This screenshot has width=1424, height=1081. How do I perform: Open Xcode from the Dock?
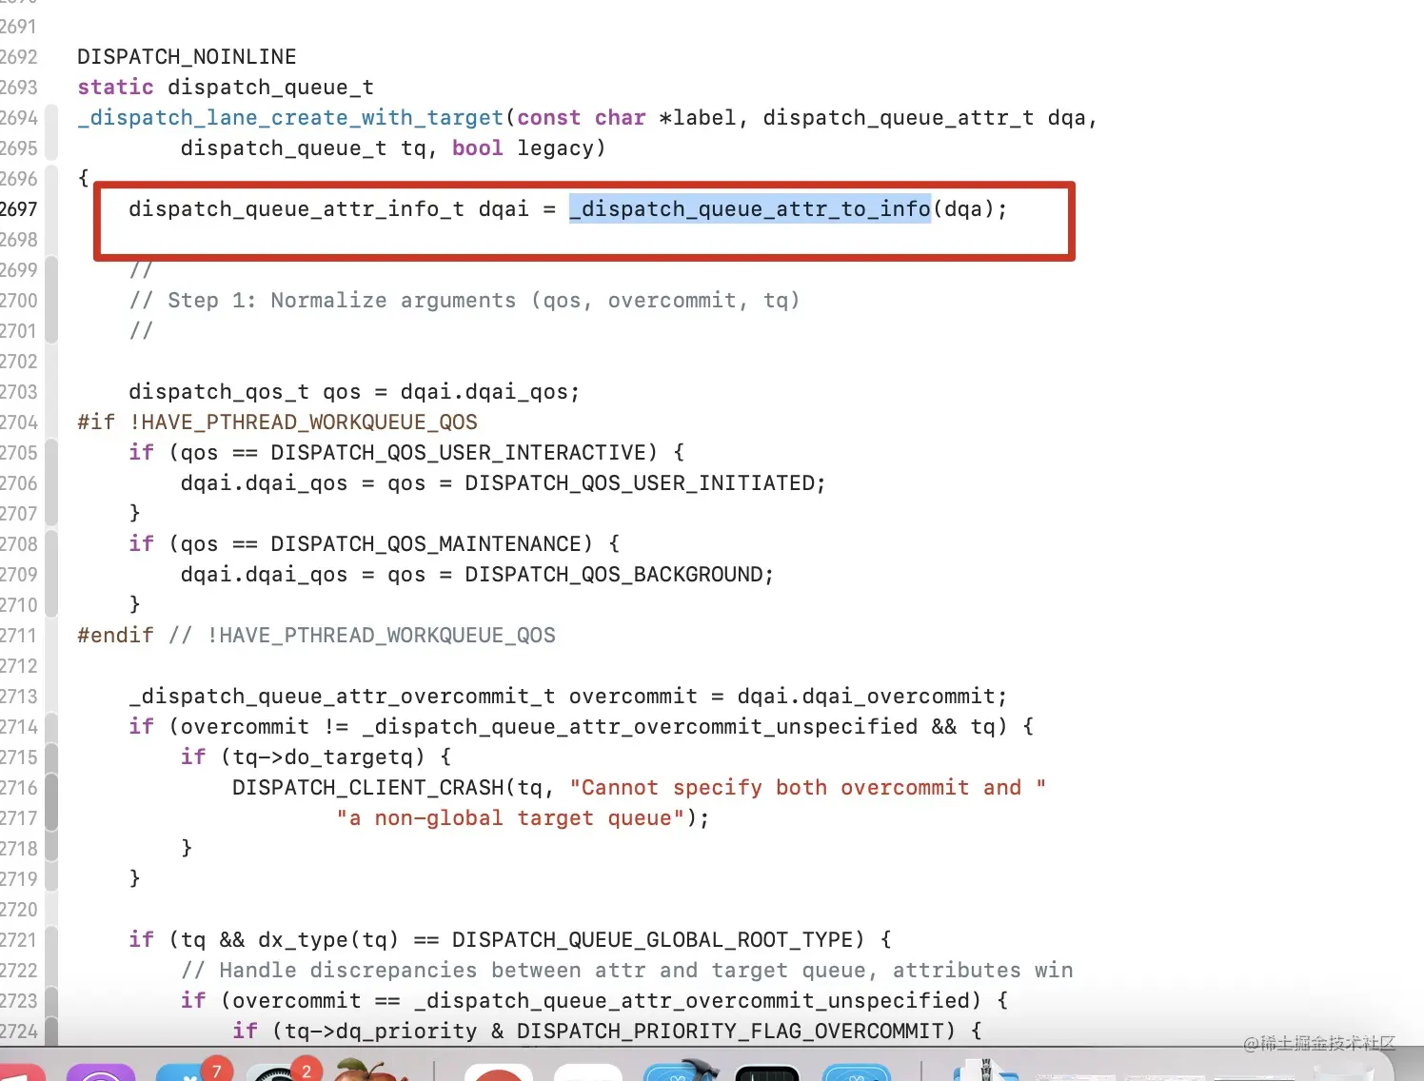tap(681, 1071)
